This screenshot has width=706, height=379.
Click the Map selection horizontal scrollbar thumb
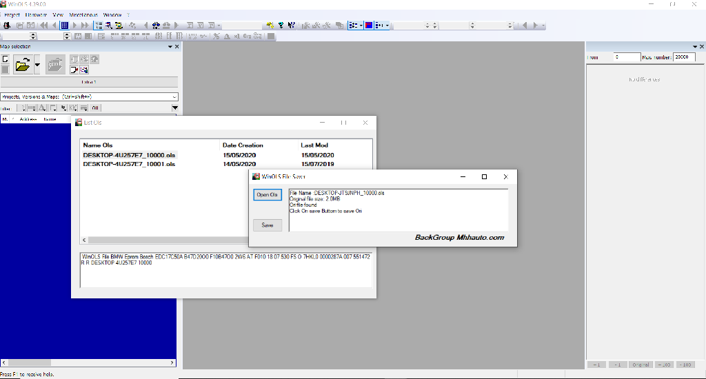coord(29,362)
